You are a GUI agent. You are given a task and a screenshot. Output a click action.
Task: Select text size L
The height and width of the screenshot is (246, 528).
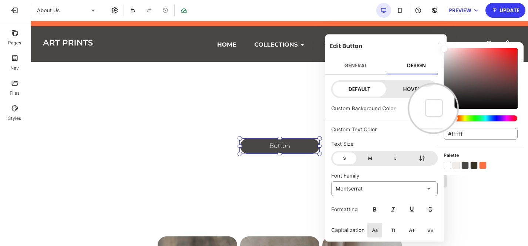tap(395, 158)
